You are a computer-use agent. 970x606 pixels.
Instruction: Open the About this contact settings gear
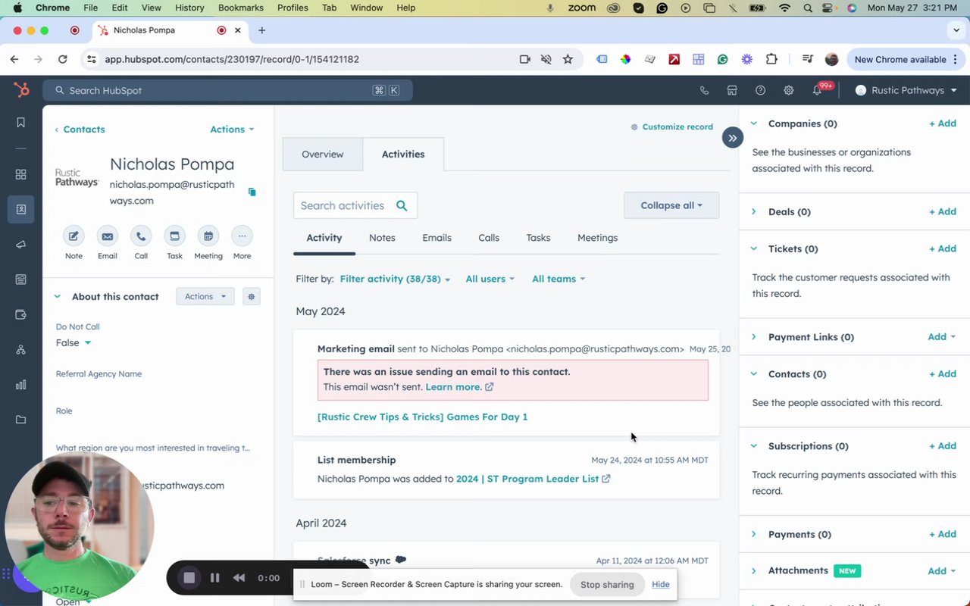pos(252,296)
